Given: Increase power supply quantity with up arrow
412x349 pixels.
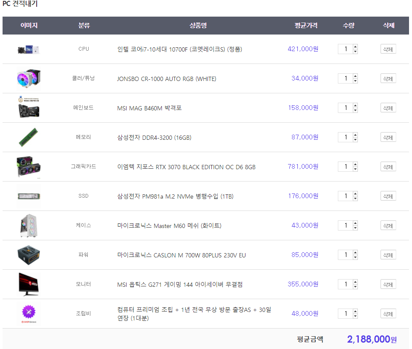Looking at the screenshot, I should pos(355,253).
